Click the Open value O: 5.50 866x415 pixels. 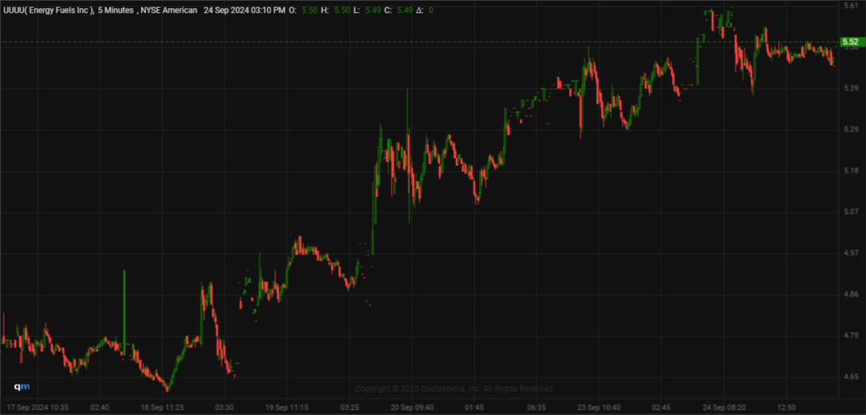click(303, 10)
